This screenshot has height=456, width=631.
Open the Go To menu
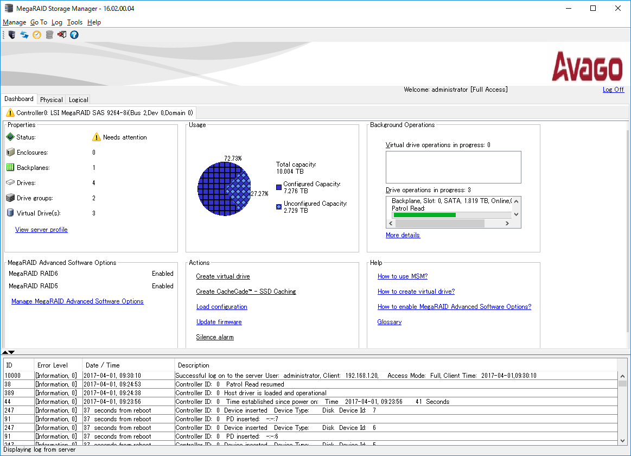[x=39, y=22]
